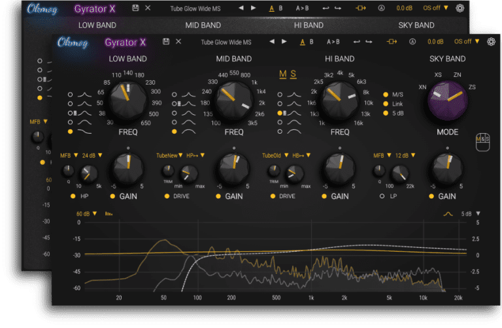The height and width of the screenshot is (328, 502).
Task: Open the 60 dB analyzer range dropdown
Action: click(x=86, y=214)
